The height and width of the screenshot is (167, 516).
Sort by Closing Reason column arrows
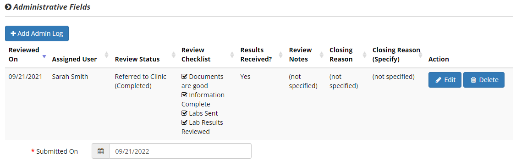[x=364, y=55]
